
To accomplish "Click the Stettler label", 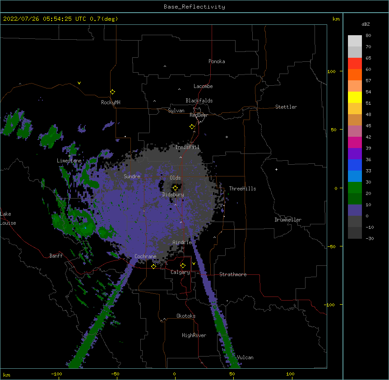I will pyautogui.click(x=286, y=107).
